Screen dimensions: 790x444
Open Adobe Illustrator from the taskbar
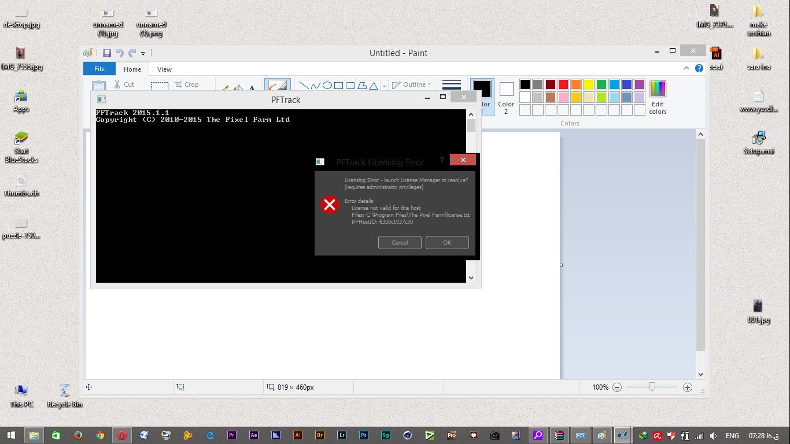coord(298,435)
